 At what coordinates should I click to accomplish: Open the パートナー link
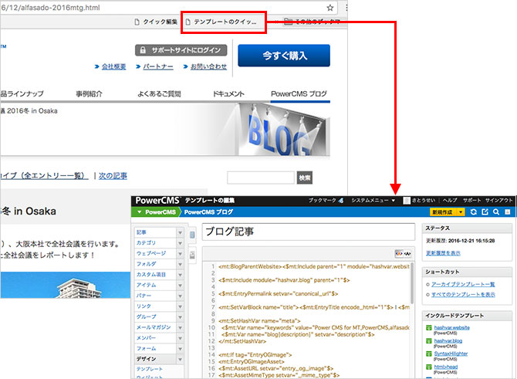pyautogui.click(x=158, y=66)
